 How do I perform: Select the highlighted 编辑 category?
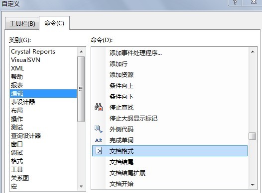coord(43,93)
